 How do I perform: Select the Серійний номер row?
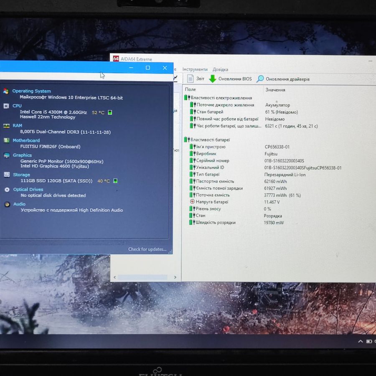click(246, 160)
